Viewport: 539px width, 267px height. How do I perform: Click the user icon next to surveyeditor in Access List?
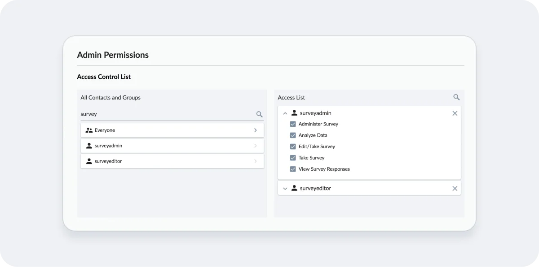pos(294,188)
